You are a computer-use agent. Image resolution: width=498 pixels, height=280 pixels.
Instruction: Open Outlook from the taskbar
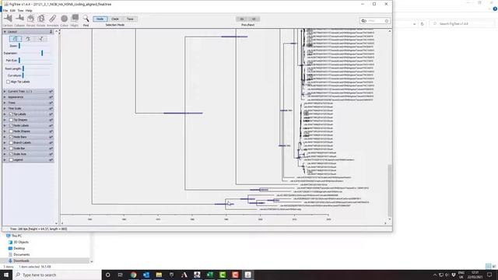pos(146,275)
